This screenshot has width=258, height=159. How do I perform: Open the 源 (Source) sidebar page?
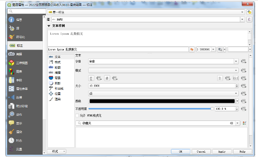25,28
